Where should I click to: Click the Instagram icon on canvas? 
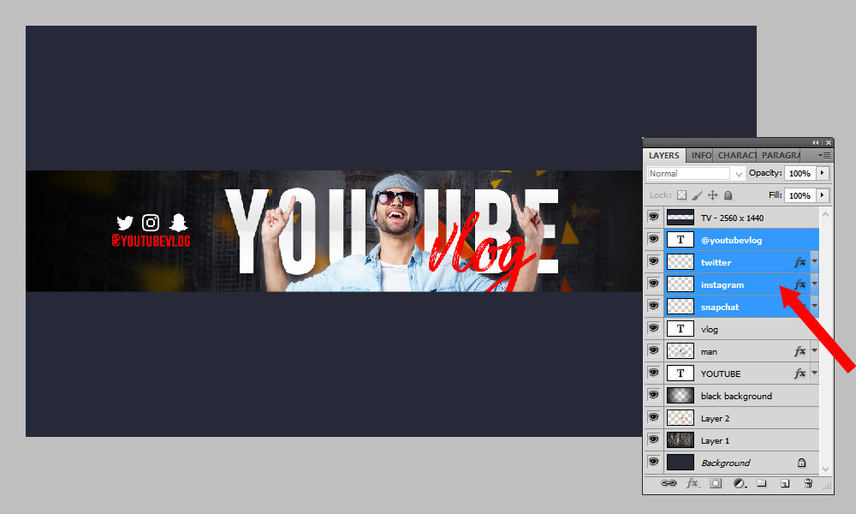point(151,223)
